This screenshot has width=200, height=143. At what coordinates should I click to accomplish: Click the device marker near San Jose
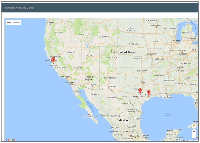coord(53,60)
